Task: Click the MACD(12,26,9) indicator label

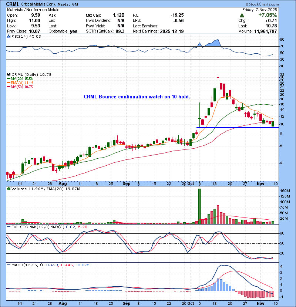Action: [27, 265]
